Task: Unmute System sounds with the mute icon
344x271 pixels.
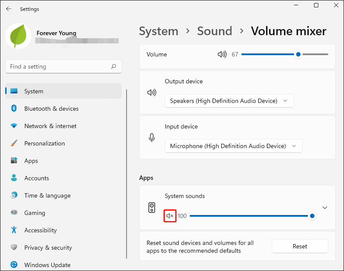Action: click(x=170, y=216)
